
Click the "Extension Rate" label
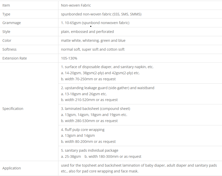[x=14, y=58]
